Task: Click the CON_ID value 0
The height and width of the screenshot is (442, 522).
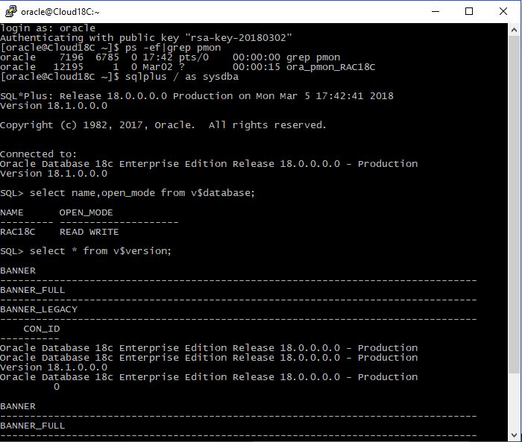Action: tap(57, 387)
